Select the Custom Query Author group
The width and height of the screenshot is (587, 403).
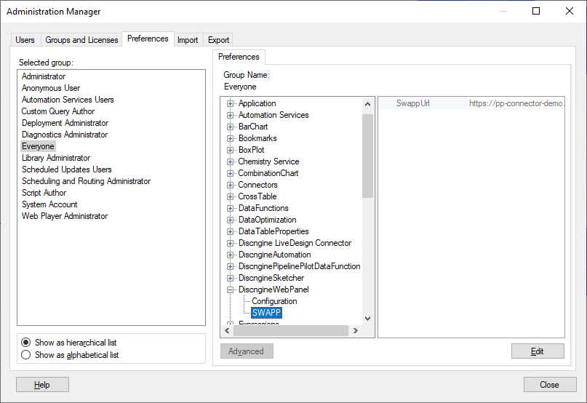[x=58, y=111]
